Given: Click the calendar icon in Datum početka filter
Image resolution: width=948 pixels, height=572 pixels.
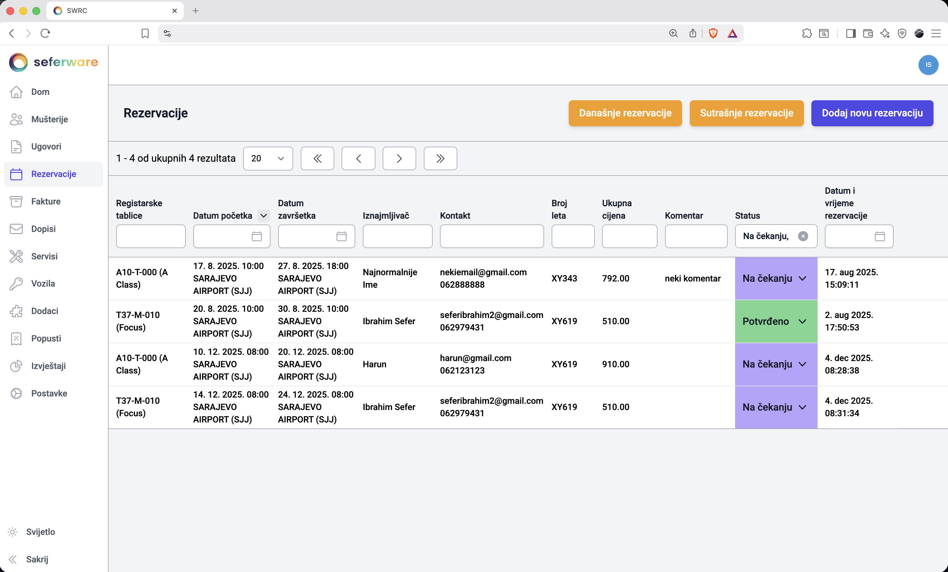Looking at the screenshot, I should pos(257,236).
